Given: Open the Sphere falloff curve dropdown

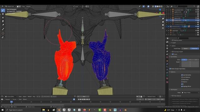Looking at the screenshot, I should [x=184, y=46].
